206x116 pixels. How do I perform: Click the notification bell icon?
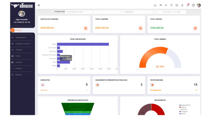coord(188,5)
